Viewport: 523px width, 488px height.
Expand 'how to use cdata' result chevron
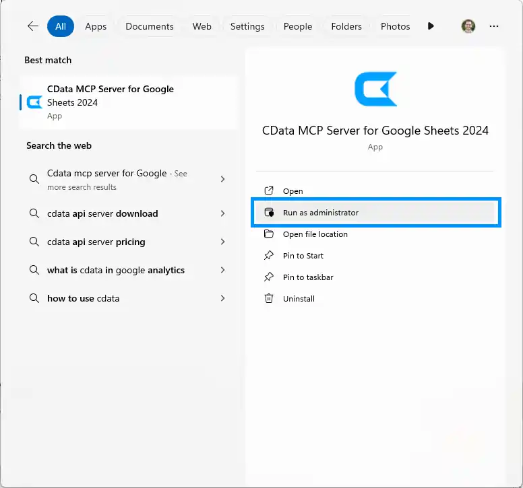223,298
